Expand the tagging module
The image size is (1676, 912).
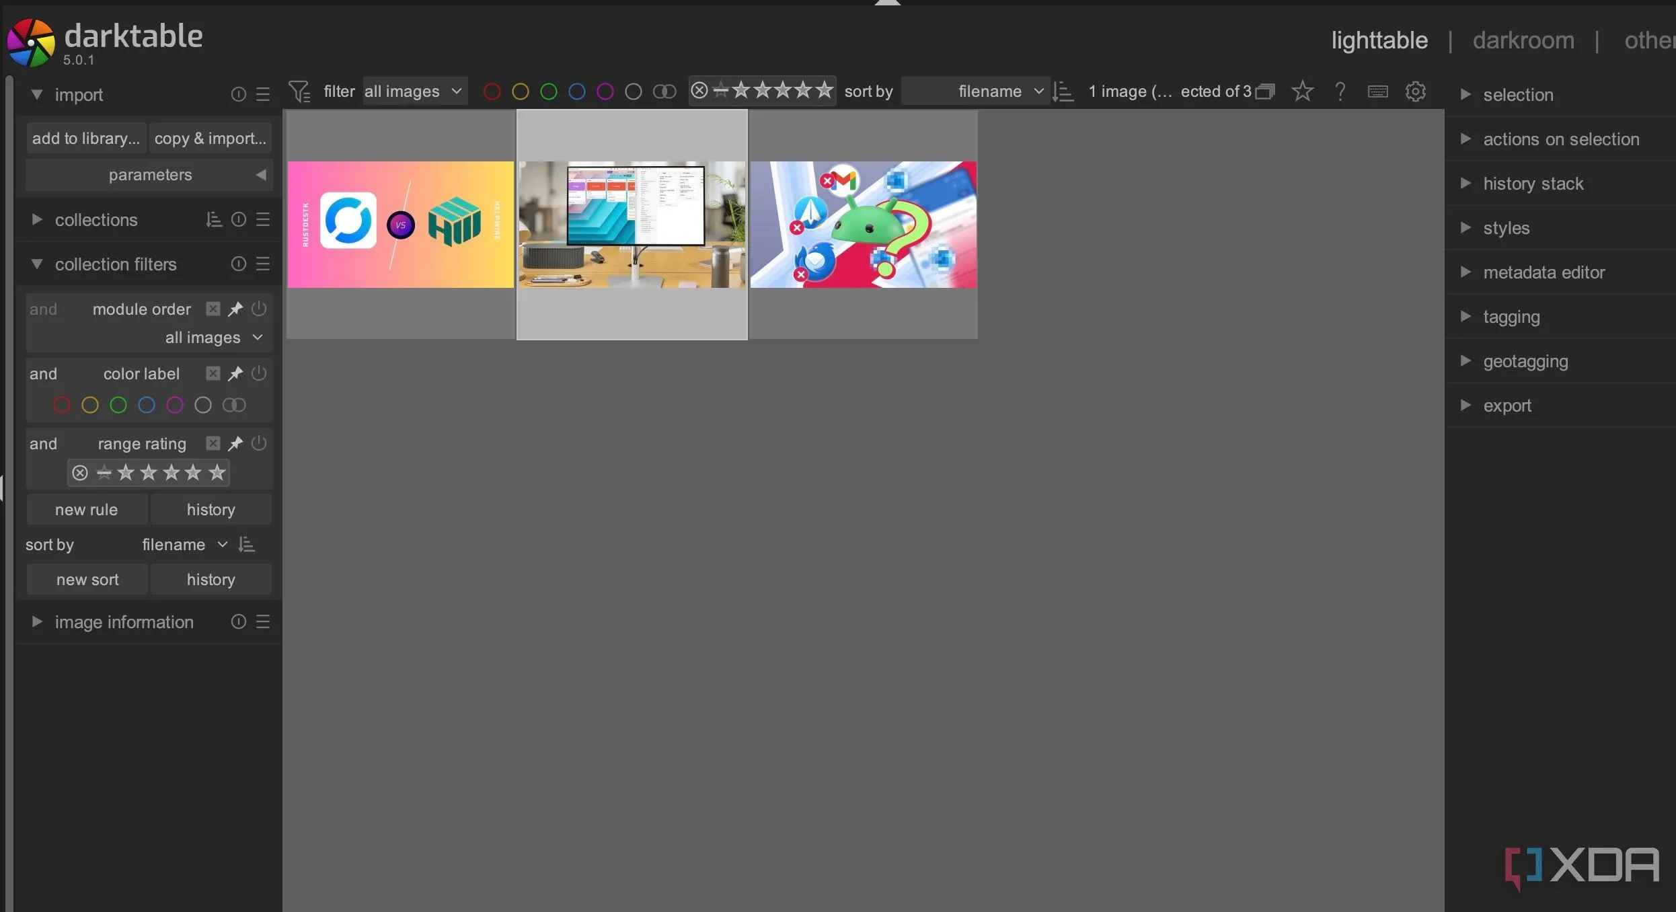coord(1465,316)
